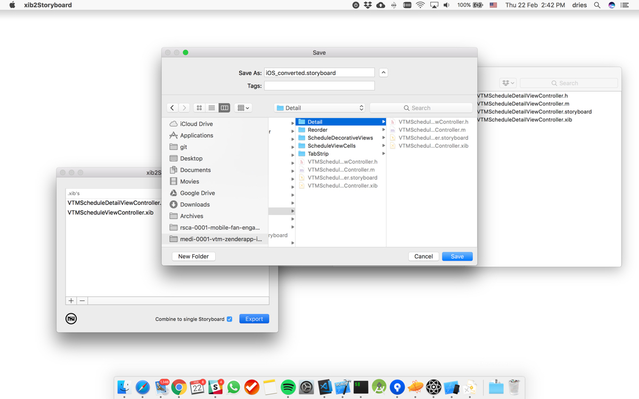Open the item arrangement grouping menu
The width and height of the screenshot is (639, 399).
coord(243,107)
